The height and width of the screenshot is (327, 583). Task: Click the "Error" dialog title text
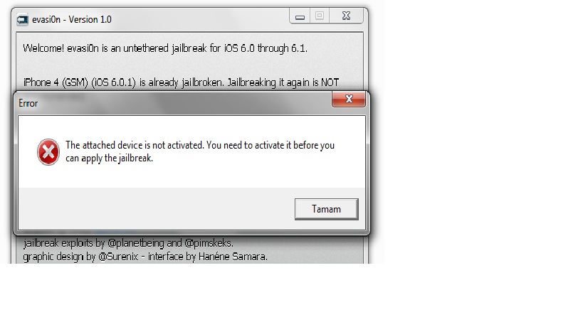[x=28, y=103]
